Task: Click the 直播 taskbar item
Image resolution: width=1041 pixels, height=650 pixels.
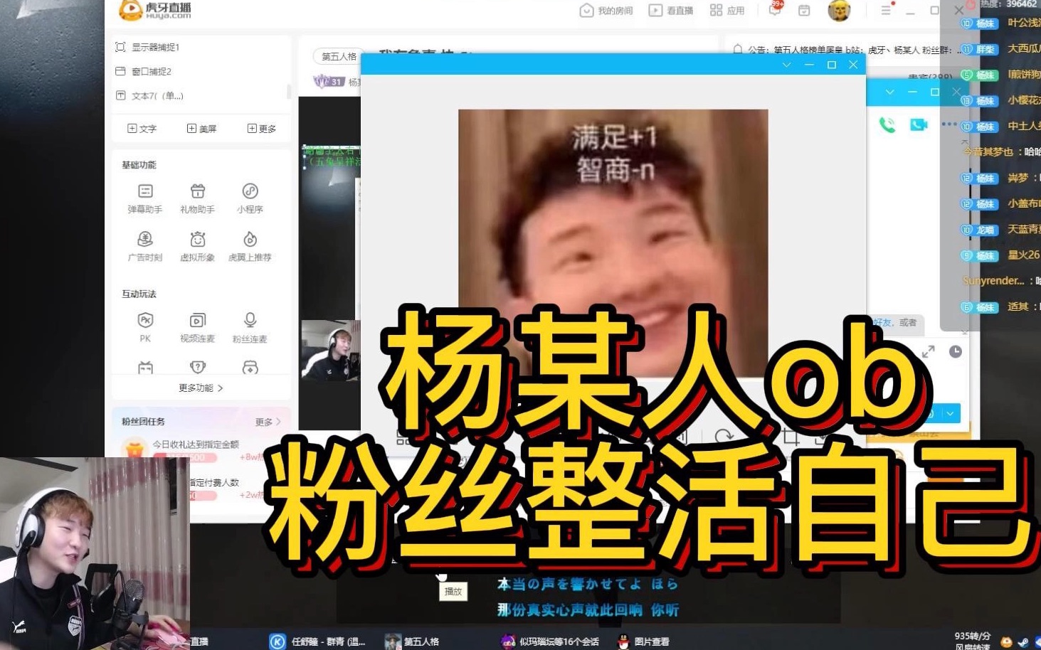Action: click(x=199, y=641)
